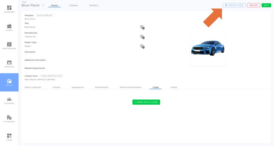Select the Codes tab
The image size is (274, 146).
pyautogui.click(x=155, y=87)
